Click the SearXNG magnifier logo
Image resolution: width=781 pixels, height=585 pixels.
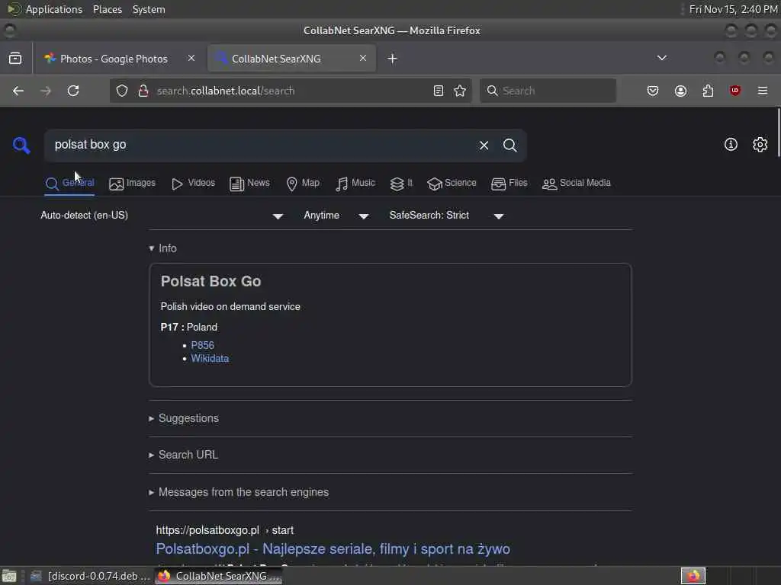coord(21,145)
